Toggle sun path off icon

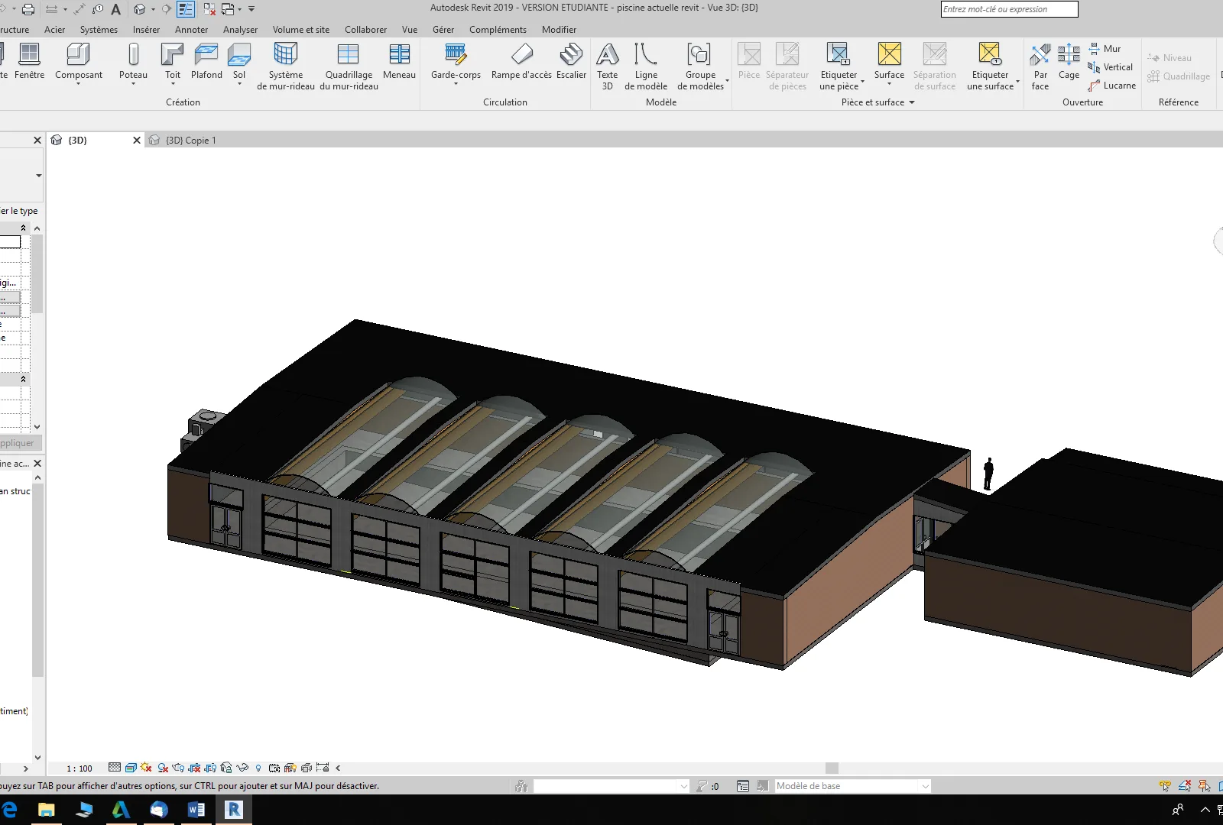click(x=146, y=768)
